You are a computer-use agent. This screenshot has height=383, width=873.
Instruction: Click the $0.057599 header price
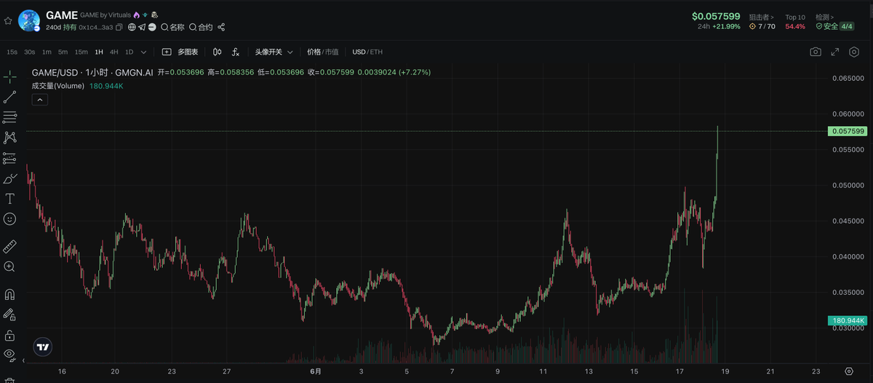[716, 15]
